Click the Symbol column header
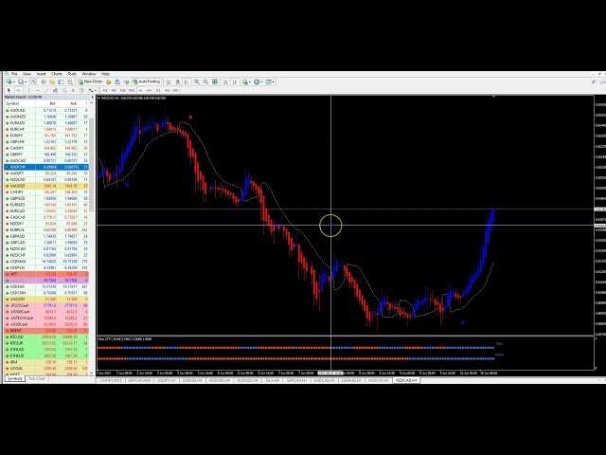The image size is (606, 455). [x=13, y=103]
